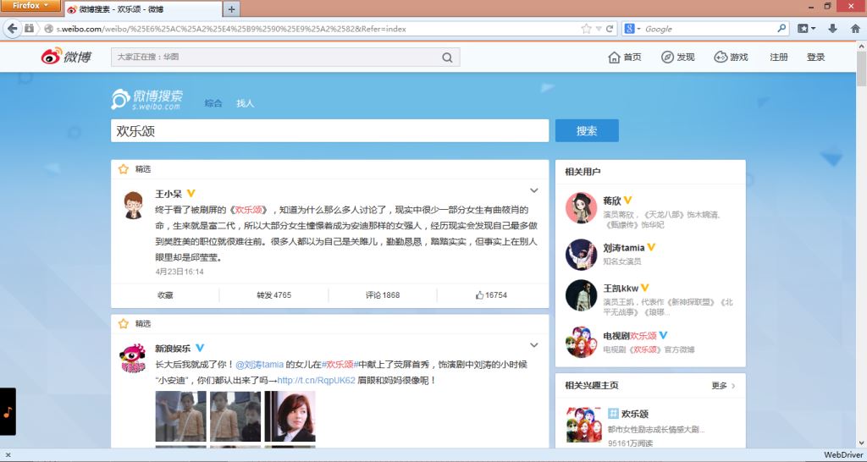Click 评论 1868 on the post

[382, 295]
